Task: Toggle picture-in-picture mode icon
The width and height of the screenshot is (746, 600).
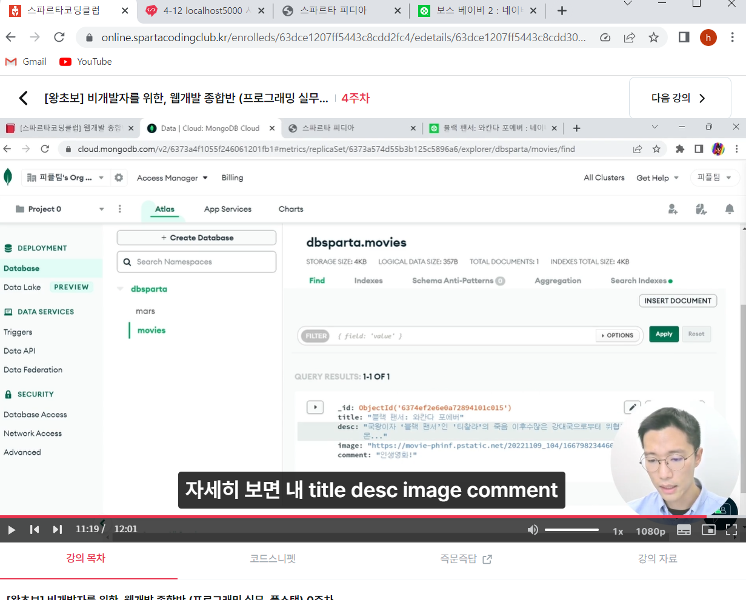Action: tap(708, 530)
